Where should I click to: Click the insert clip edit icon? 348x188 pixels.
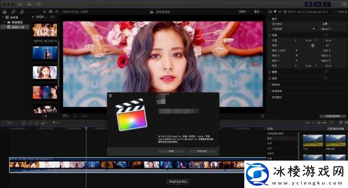point(30,122)
